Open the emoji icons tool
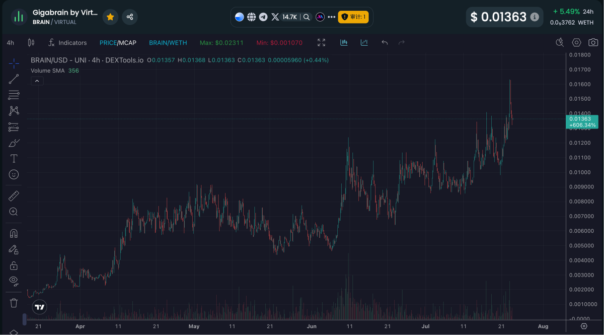 point(14,174)
